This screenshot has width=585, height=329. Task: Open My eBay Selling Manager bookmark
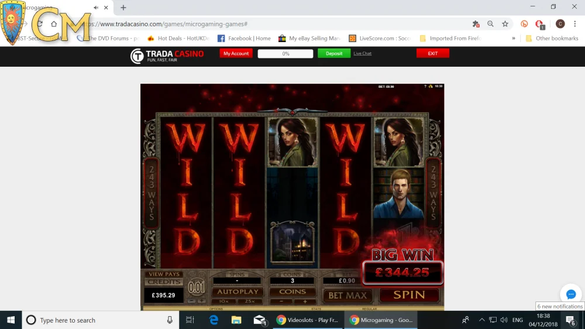click(309, 38)
